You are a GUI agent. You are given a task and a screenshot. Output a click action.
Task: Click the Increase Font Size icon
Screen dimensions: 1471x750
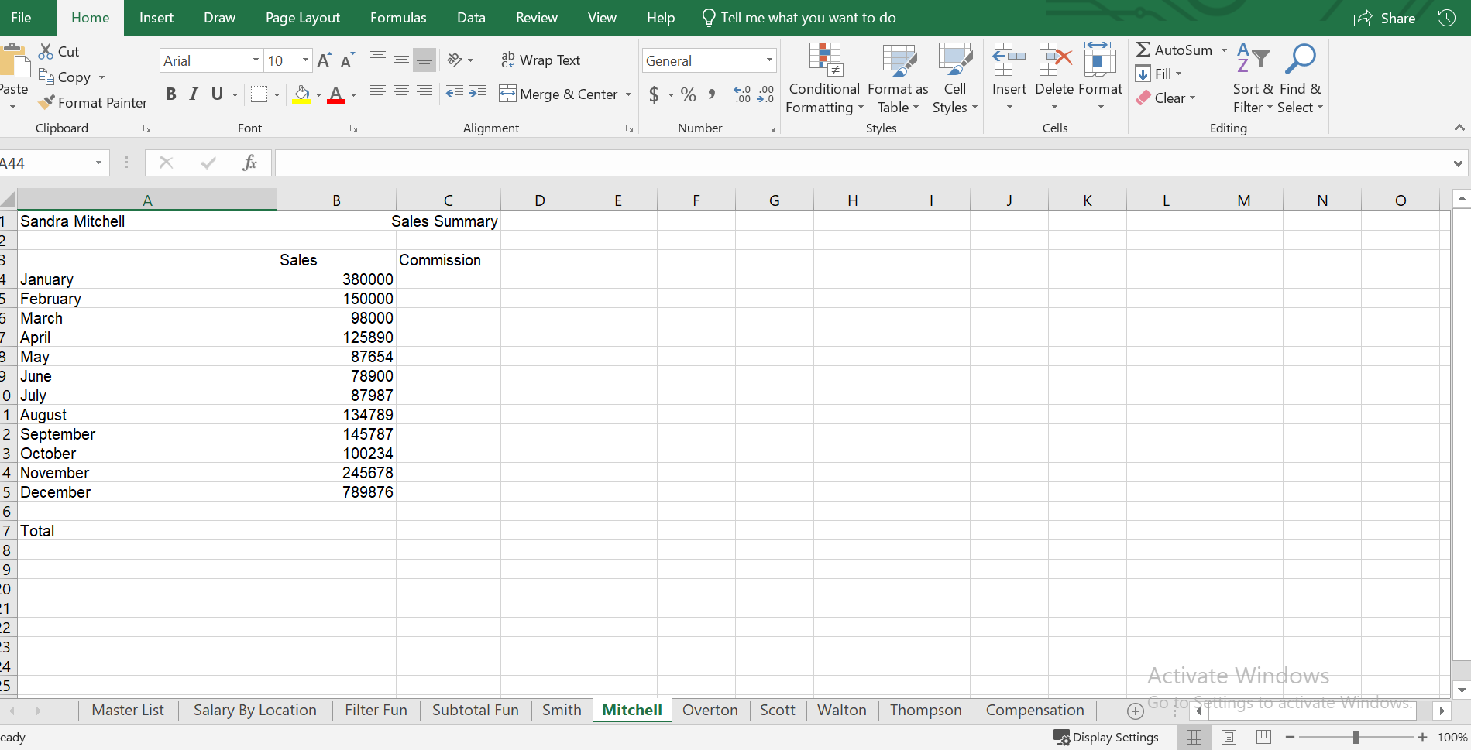pos(324,60)
